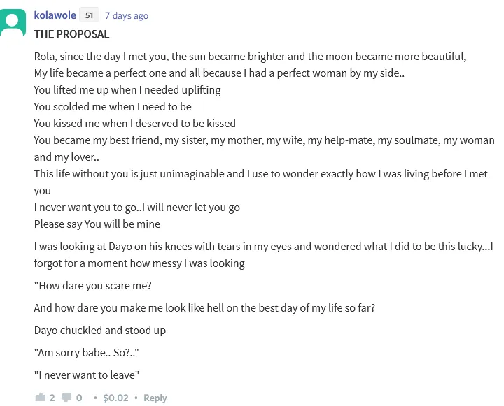Click 'THE PROPOSAL' title text
Image resolution: width=504 pixels, height=406 pixels.
click(x=71, y=34)
